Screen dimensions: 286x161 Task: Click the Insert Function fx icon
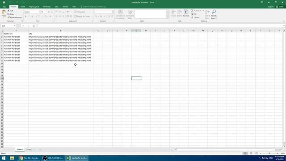(34, 26)
